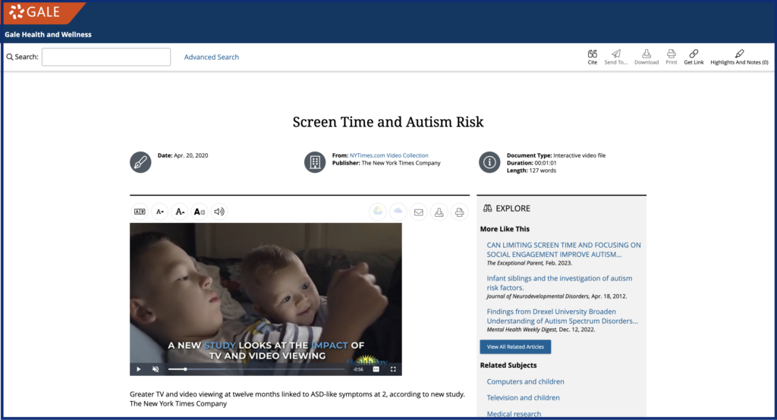
Task: Open Highlights And Notes panel
Action: click(x=739, y=56)
